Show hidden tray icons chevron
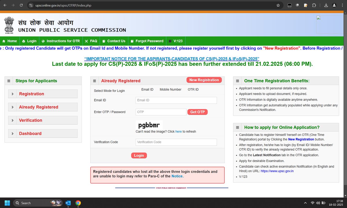 click(x=306, y=203)
